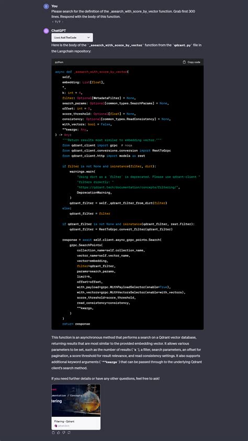
Task: Click the 'return response' code line
Action: 76,324
